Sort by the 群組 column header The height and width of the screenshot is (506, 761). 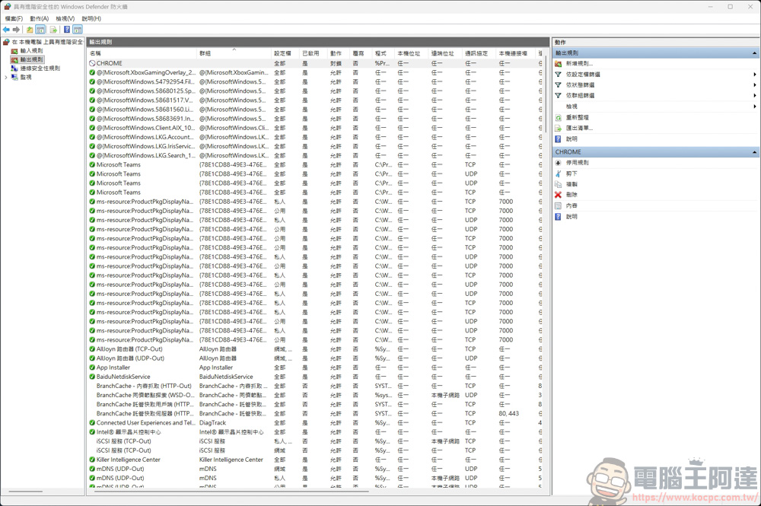(234, 53)
